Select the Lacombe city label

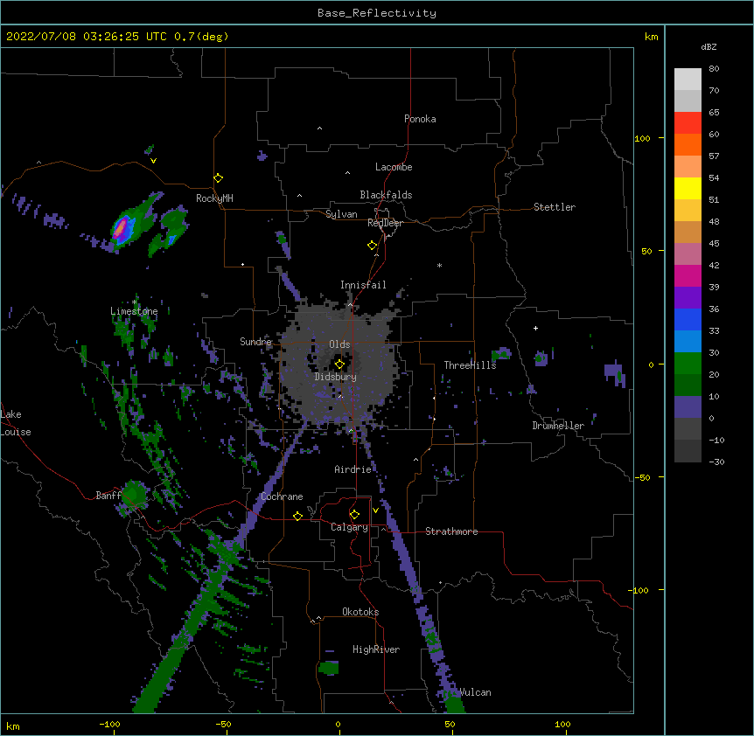coord(394,167)
